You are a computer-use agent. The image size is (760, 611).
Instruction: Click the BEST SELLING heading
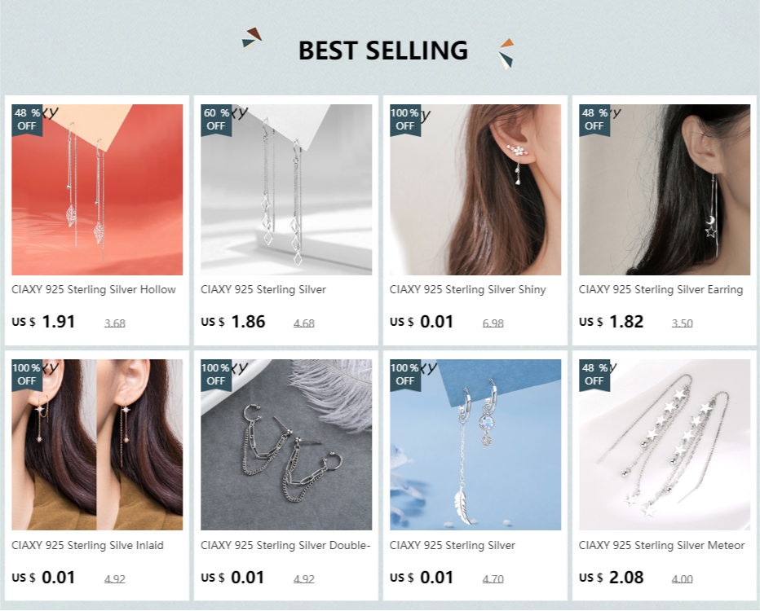[x=383, y=51]
